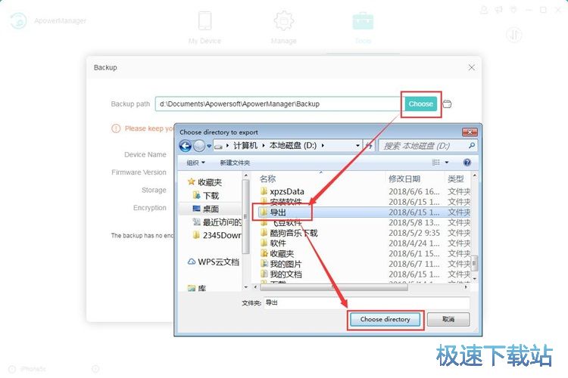Sort by 名称 column header
The image size is (568, 378).
(267, 178)
